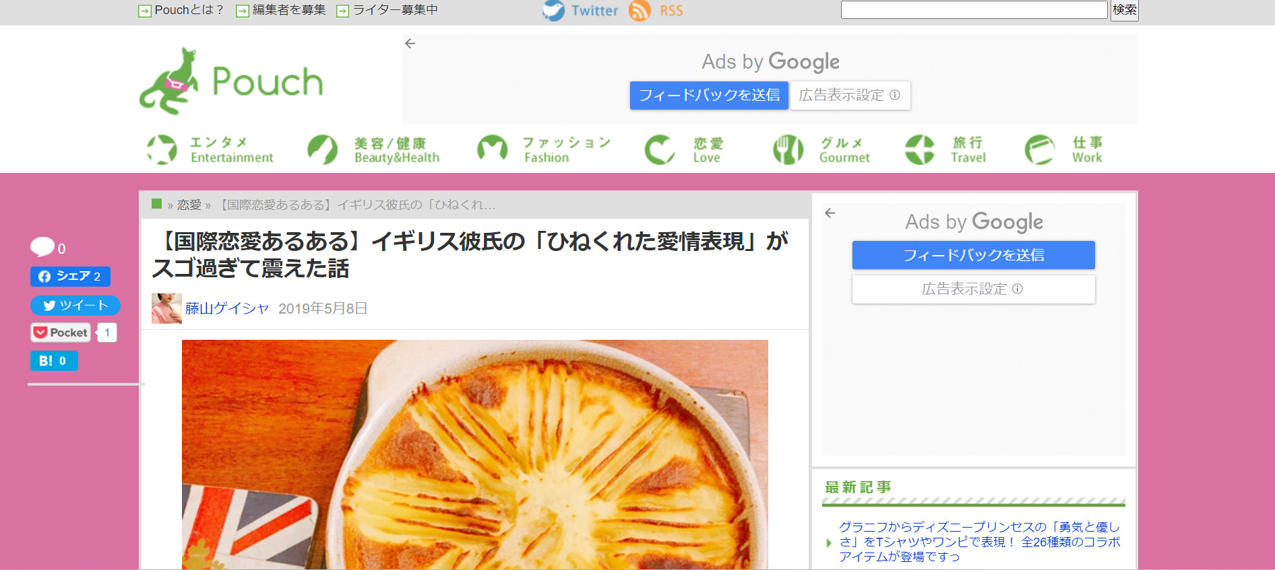Click author avatar of 藤山ゲイシャ
The height and width of the screenshot is (570, 1275).
[x=166, y=308]
